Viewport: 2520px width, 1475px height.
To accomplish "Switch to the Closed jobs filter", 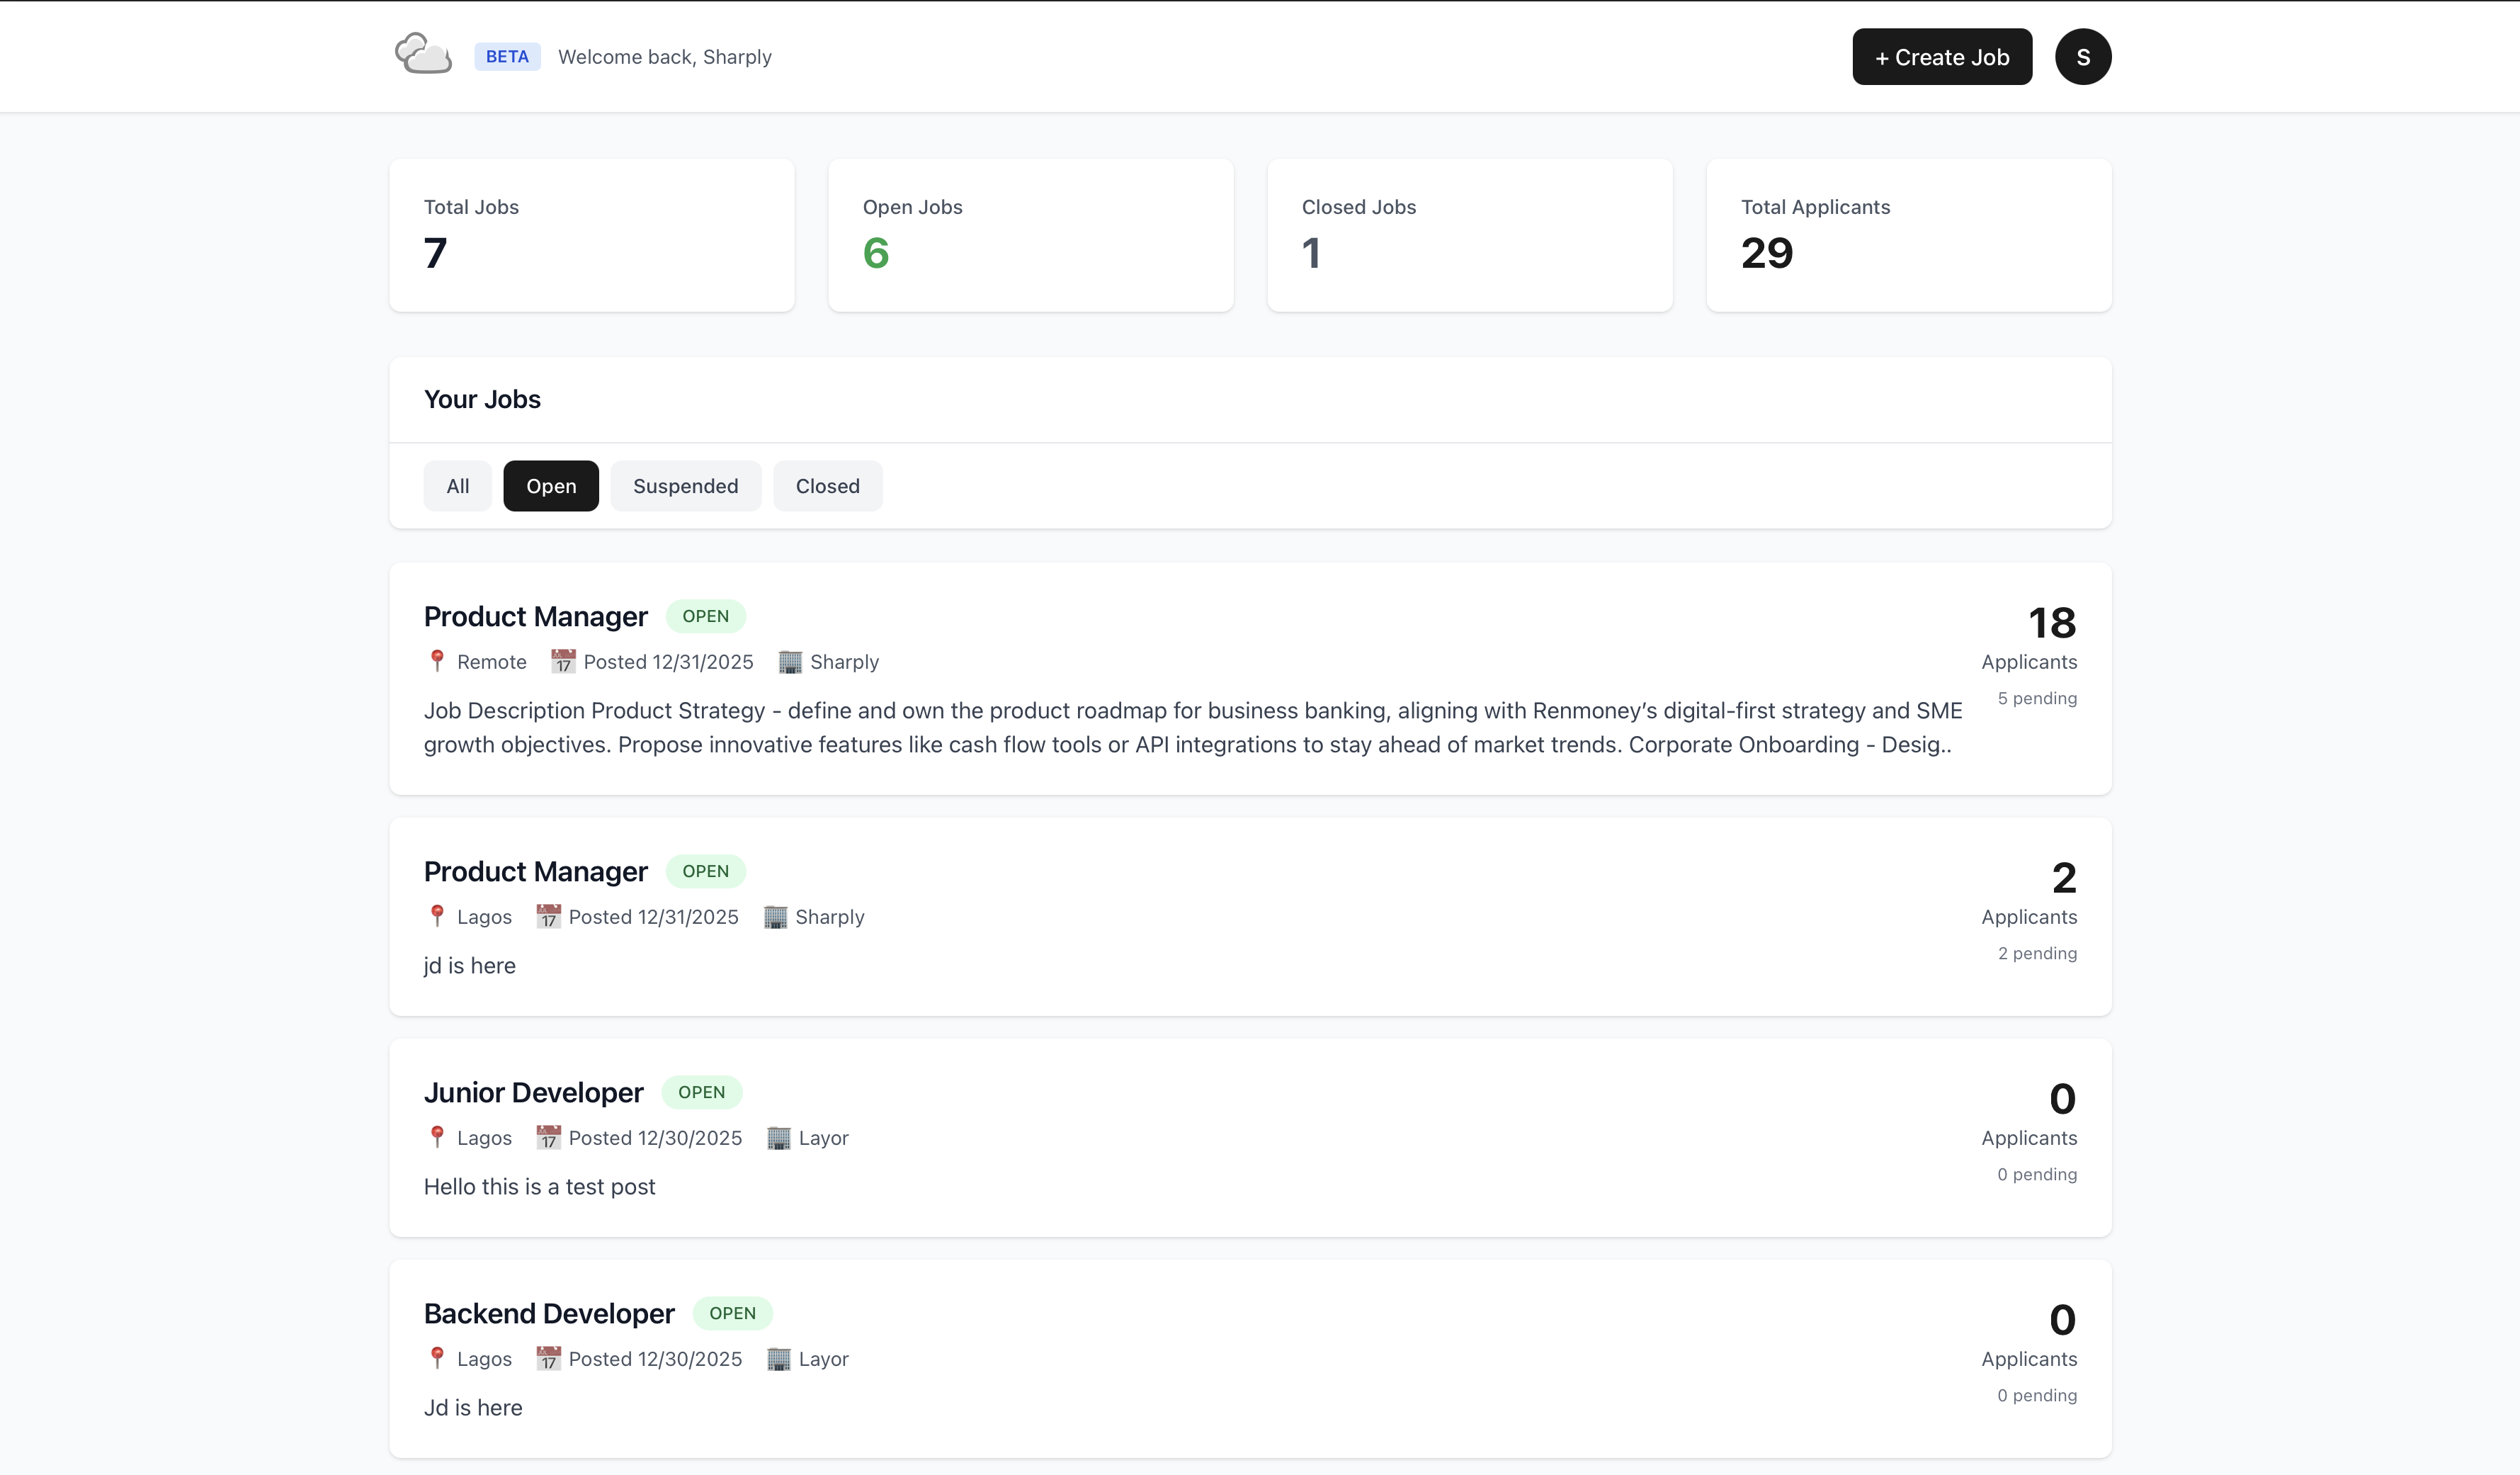I will click(827, 485).
